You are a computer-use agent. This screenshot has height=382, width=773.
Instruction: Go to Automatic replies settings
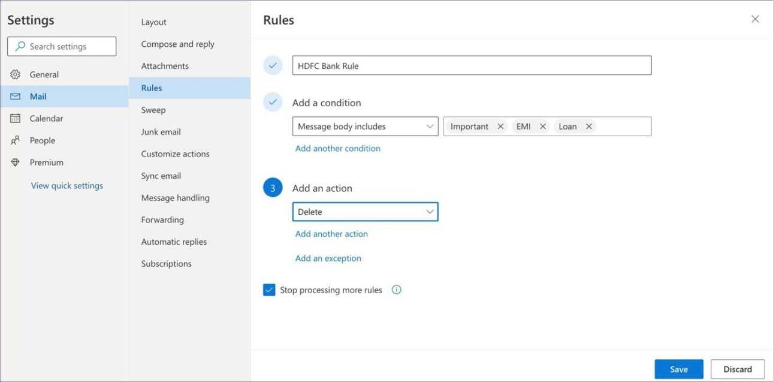coord(174,242)
